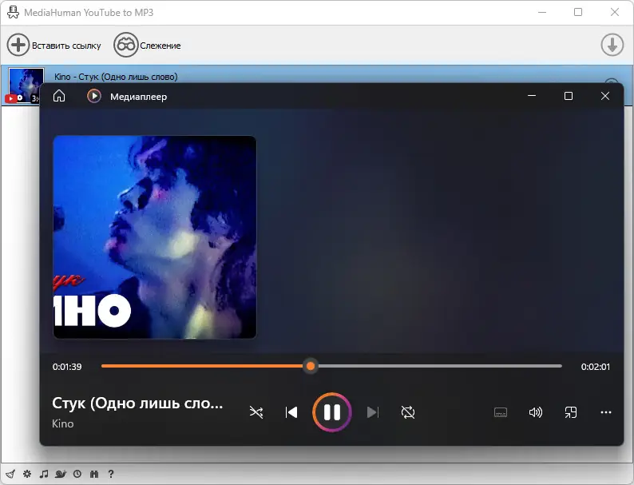Toggle the snail speed limit icon
This screenshot has height=485, width=634.
(61, 474)
